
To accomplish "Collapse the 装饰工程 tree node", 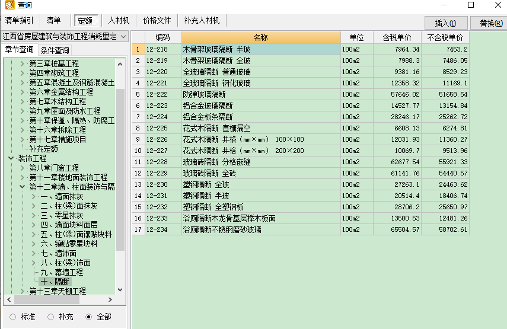I will (x=11, y=158).
